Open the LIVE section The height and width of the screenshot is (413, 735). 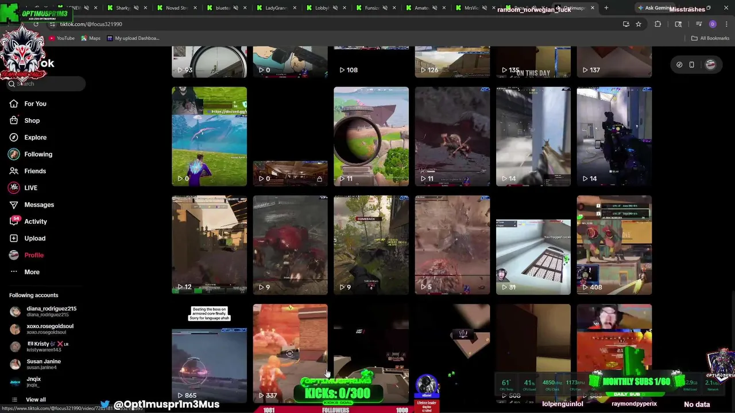coord(30,188)
